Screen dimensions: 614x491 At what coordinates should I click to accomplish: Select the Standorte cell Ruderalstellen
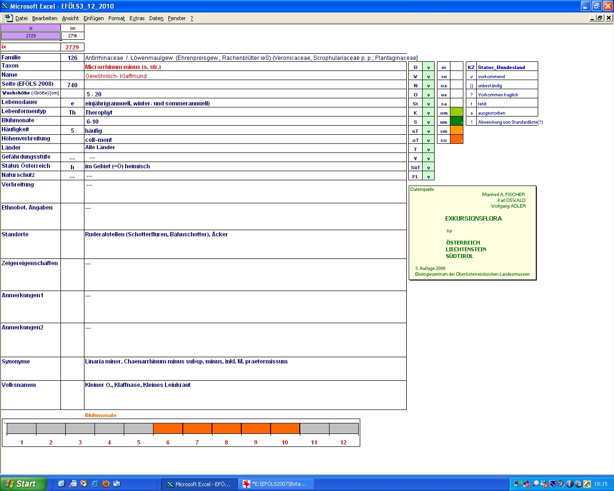click(x=245, y=244)
